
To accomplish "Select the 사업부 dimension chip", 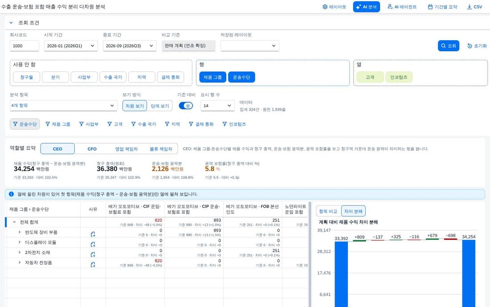I will coord(84,77).
